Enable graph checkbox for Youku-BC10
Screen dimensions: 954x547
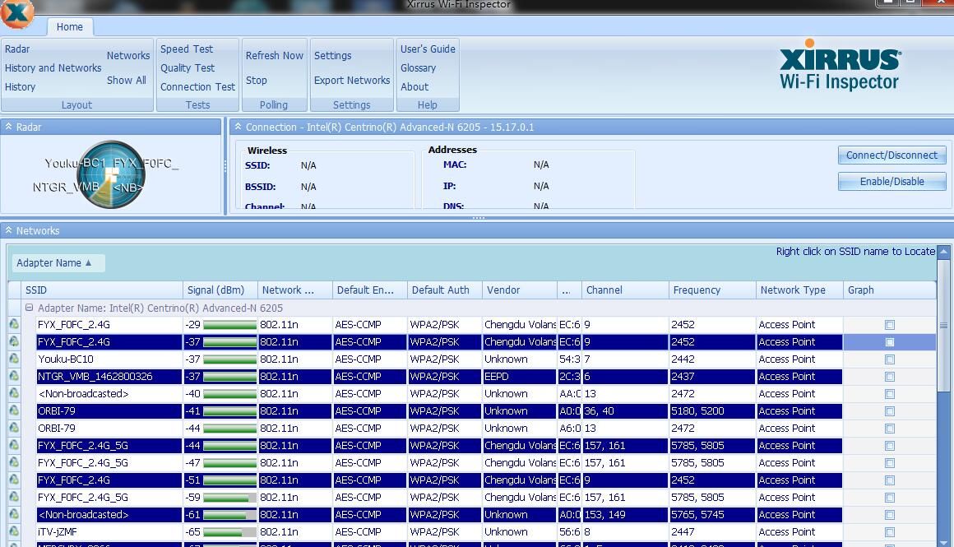click(x=890, y=359)
